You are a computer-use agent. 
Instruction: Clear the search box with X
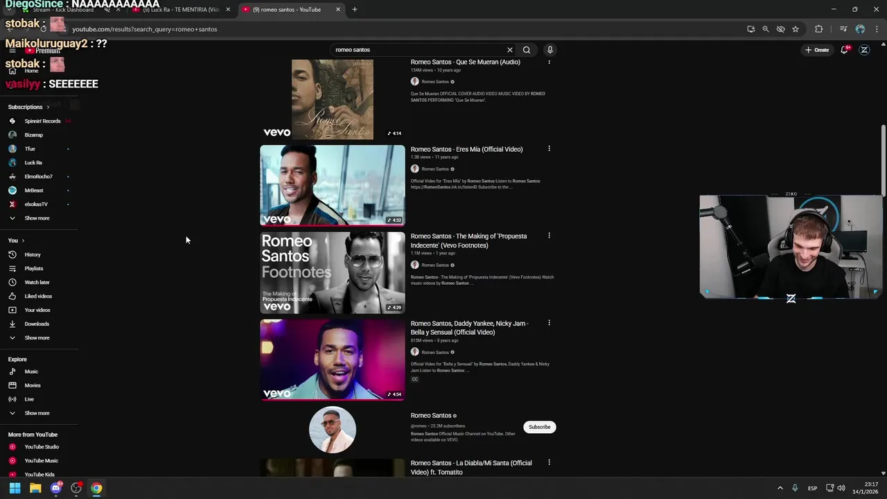(510, 50)
